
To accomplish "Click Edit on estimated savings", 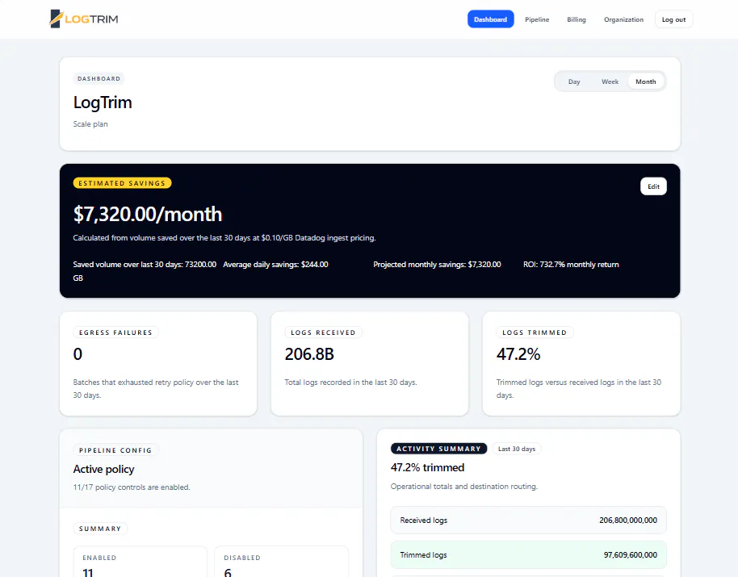I will click(x=653, y=186).
